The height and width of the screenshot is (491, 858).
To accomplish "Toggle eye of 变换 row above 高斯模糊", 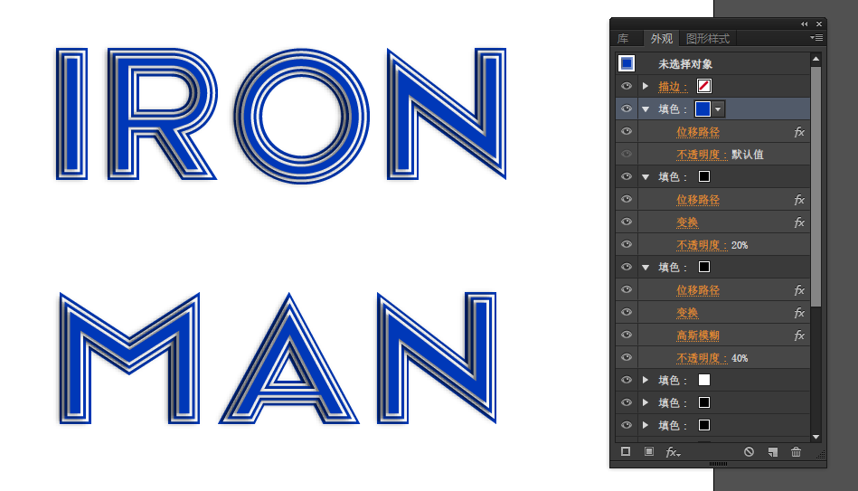I will click(x=627, y=312).
